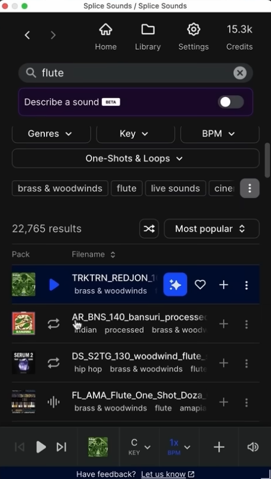Viewport: 271px width, 479px height.
Task: Open the Library folder
Action: pyautogui.click(x=147, y=38)
